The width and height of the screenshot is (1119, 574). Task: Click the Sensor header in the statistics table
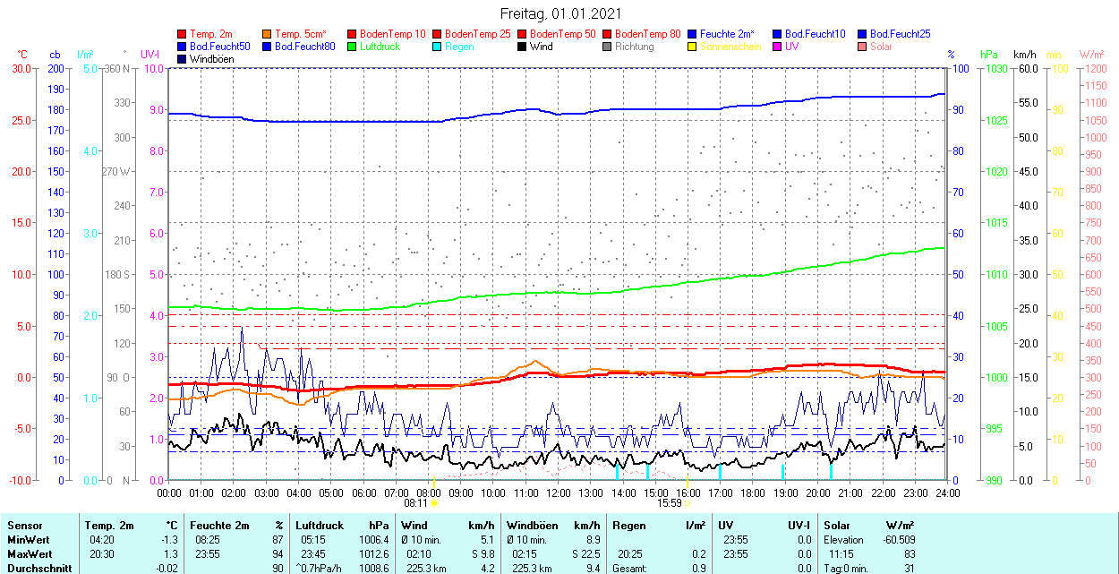pos(25,526)
